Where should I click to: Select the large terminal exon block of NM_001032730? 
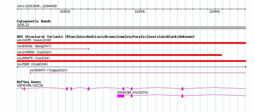121,96
